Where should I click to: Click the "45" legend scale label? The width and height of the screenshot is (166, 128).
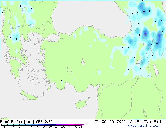coord(75,127)
